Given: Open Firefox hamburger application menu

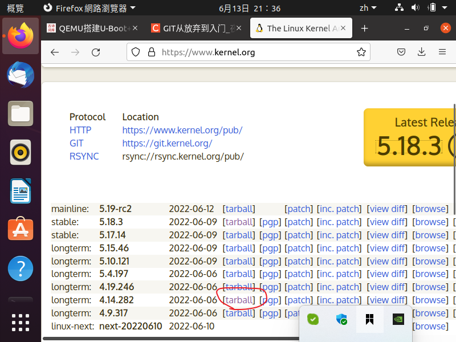Looking at the screenshot, I should click(442, 52).
